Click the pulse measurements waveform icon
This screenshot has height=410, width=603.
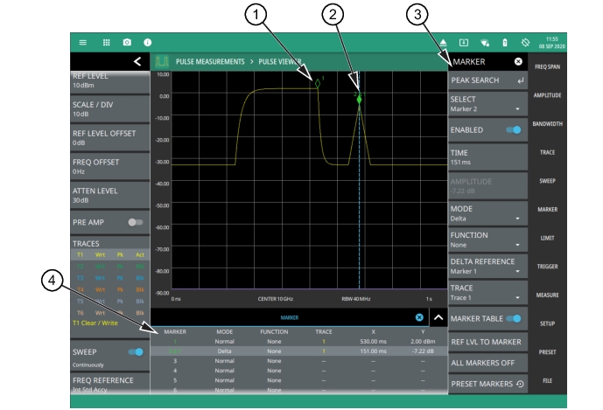[x=162, y=61]
